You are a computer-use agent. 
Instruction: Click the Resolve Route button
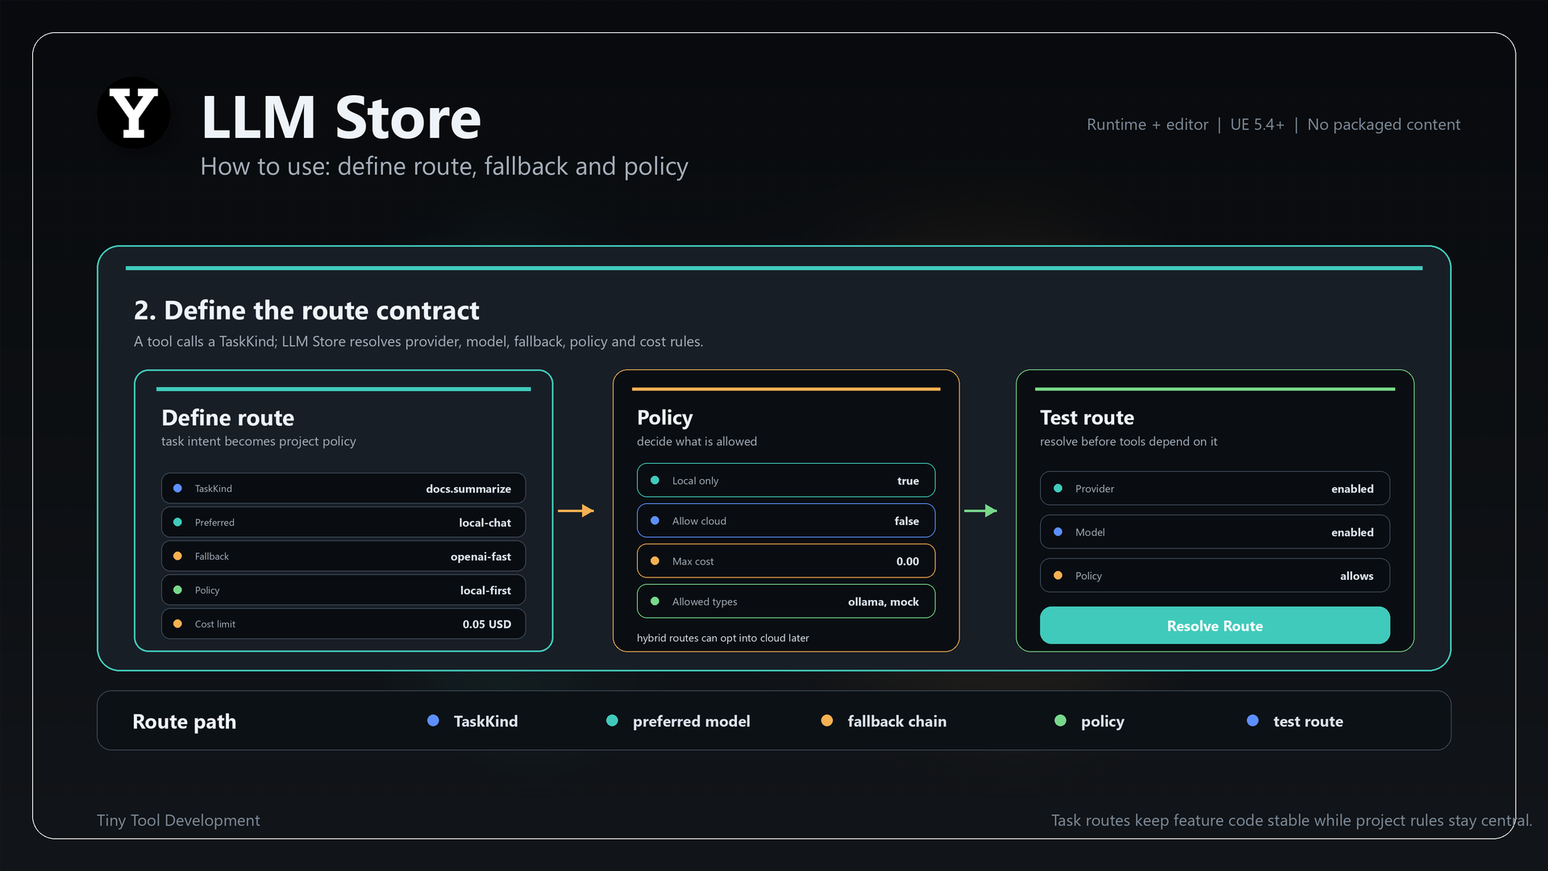[x=1214, y=625]
